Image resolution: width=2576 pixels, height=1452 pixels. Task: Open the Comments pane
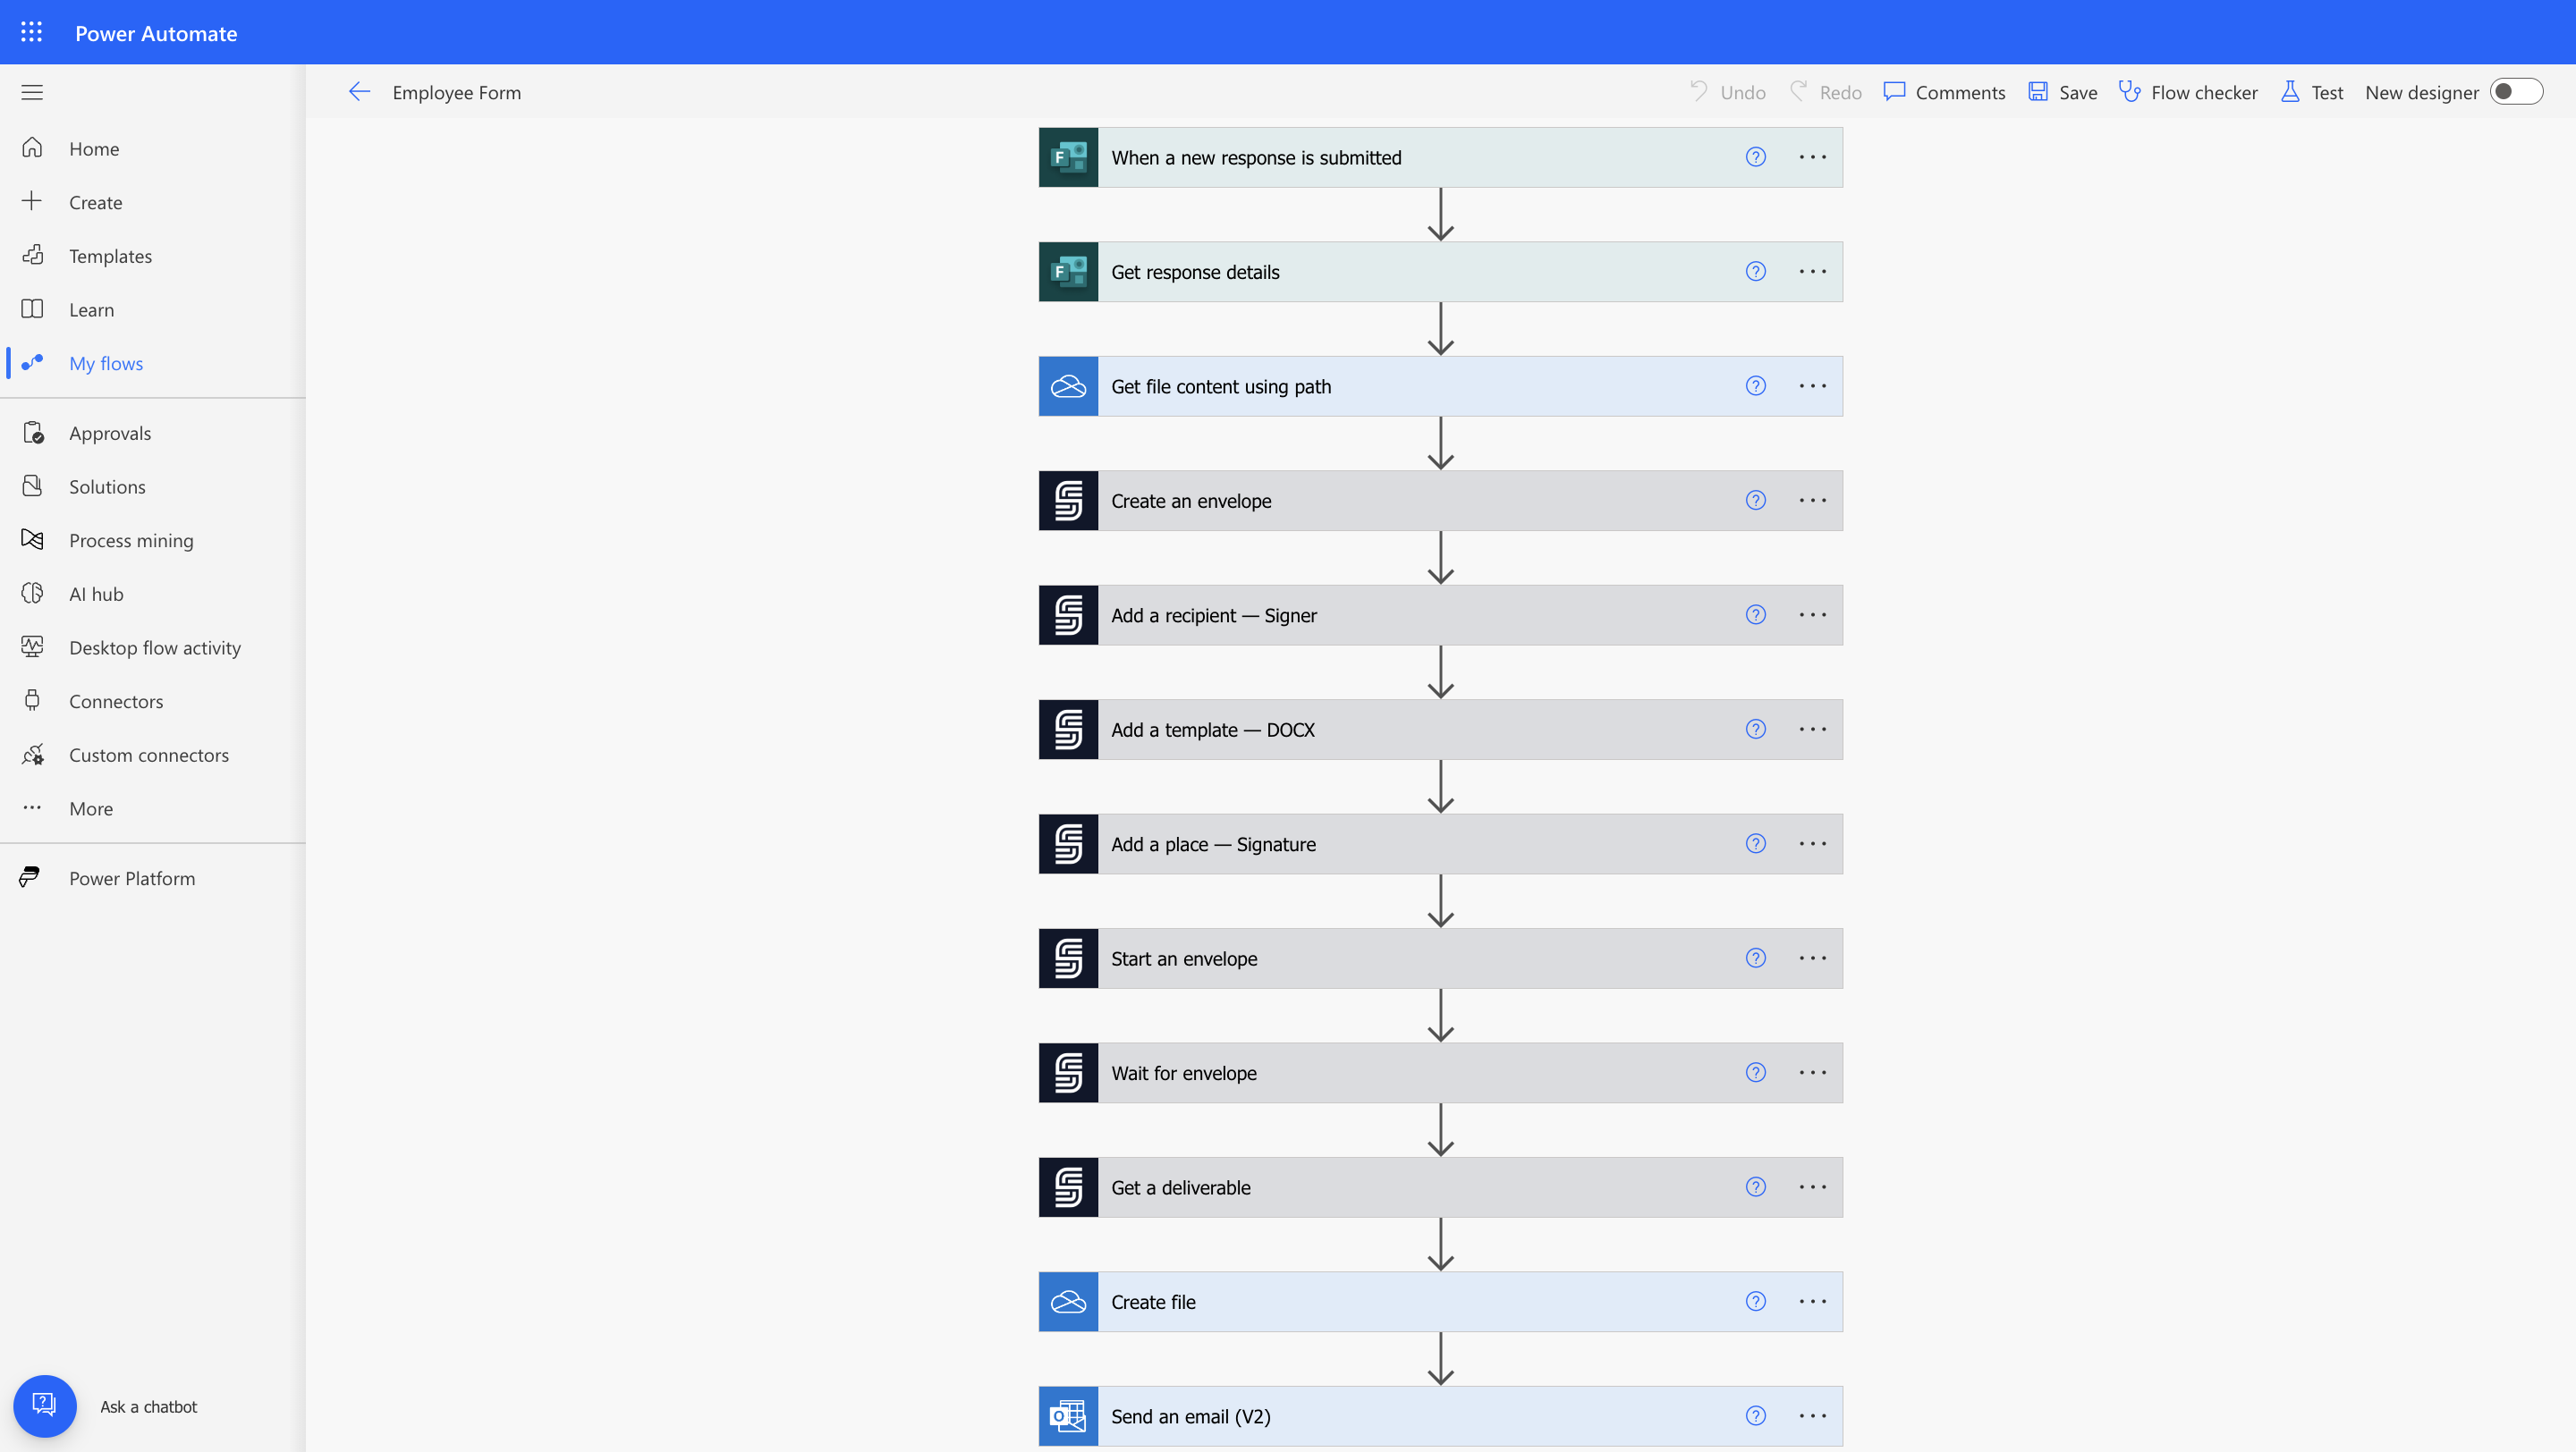tap(1944, 93)
